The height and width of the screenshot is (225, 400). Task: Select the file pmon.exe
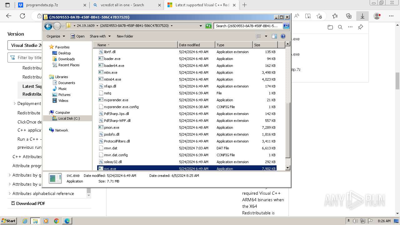tap(112, 127)
